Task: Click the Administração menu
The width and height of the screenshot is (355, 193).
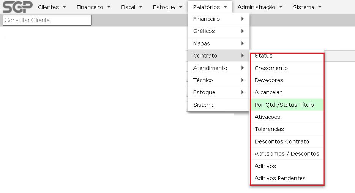Action: (x=260, y=7)
